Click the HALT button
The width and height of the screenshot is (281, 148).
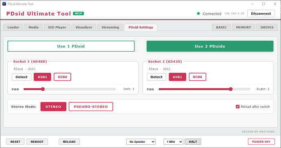[193, 142]
